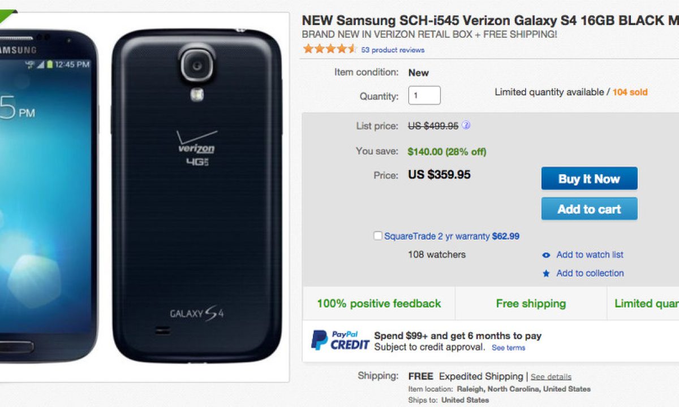Click the star rating icons
This screenshot has width=679, height=407.
point(329,49)
